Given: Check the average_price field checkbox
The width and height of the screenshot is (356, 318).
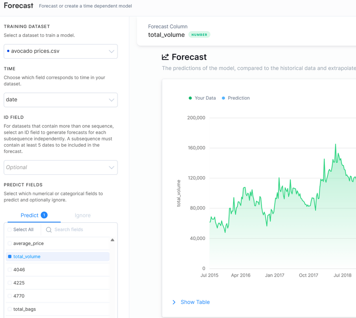Looking at the screenshot, I should pyautogui.click(x=10, y=243).
